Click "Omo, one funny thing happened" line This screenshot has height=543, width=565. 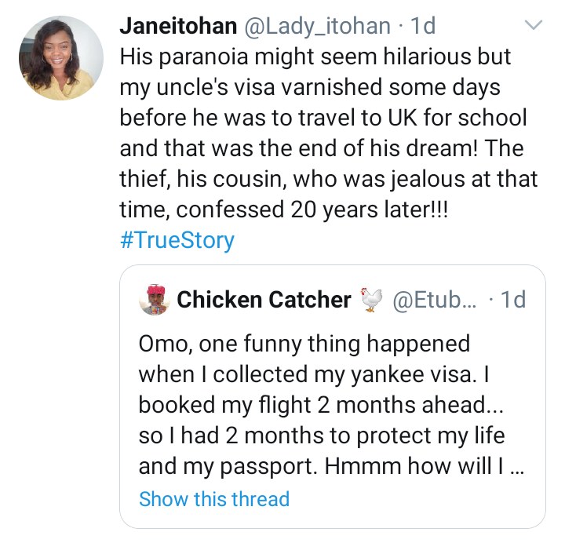[304, 344]
